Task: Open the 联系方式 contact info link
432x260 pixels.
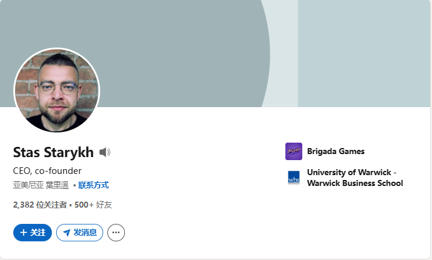Action: [94, 185]
